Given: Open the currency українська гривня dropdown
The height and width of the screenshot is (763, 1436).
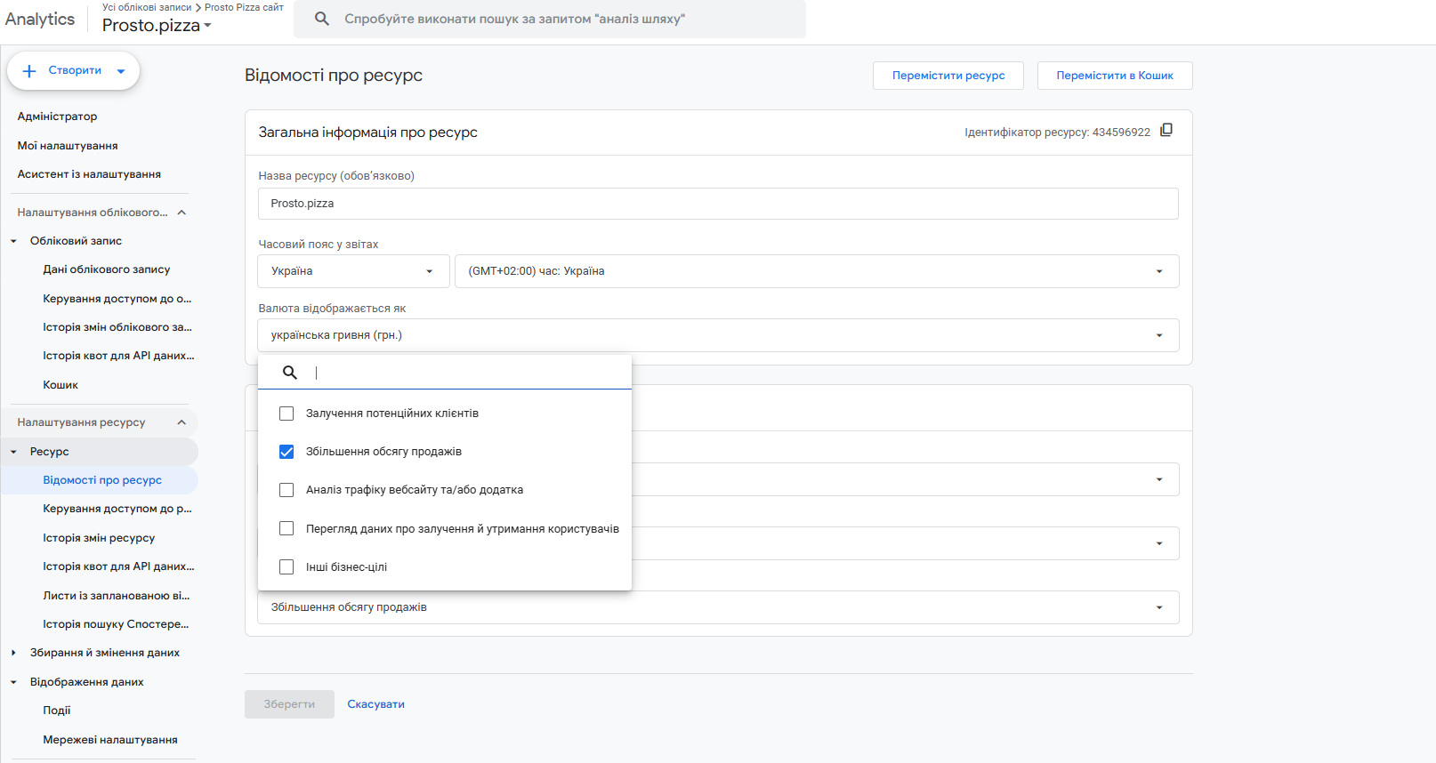Looking at the screenshot, I should pos(718,335).
